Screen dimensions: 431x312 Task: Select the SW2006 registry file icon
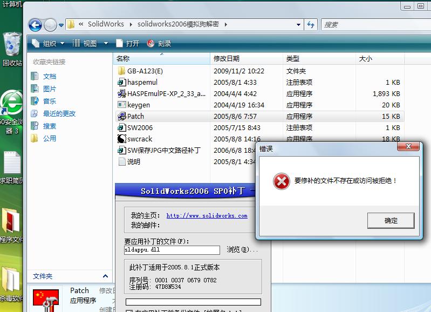click(121, 128)
